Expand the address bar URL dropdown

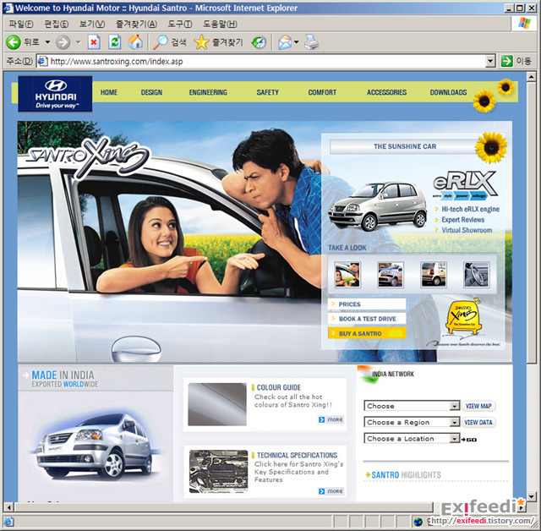490,62
